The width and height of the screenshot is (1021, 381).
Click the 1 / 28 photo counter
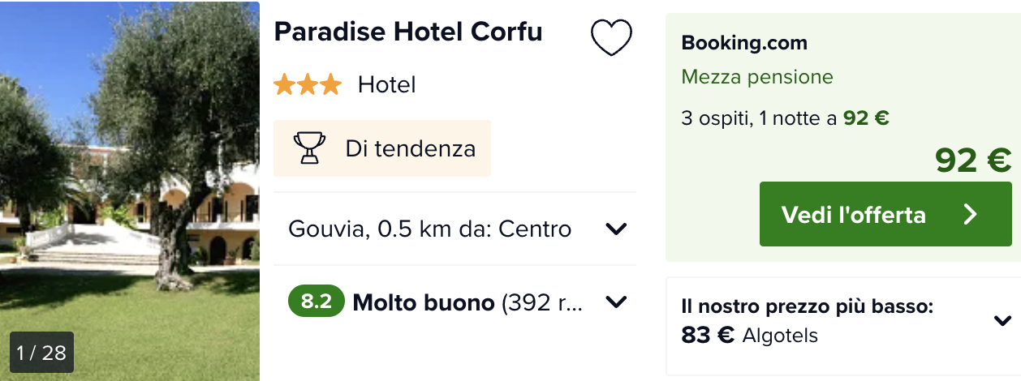(41, 353)
